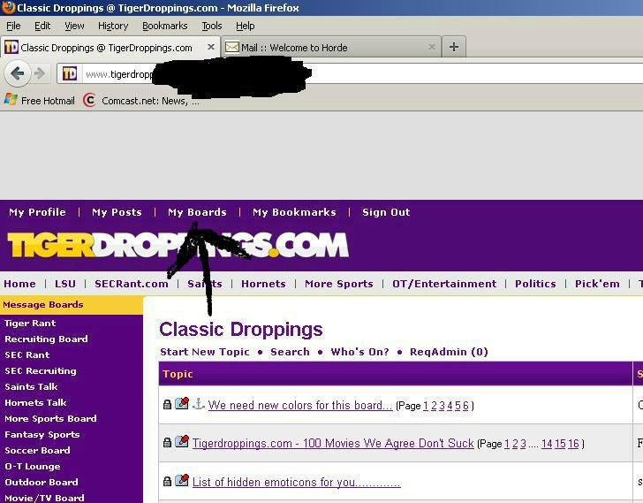Click the TD site icon in address bar
643x503 pixels.
(70, 74)
